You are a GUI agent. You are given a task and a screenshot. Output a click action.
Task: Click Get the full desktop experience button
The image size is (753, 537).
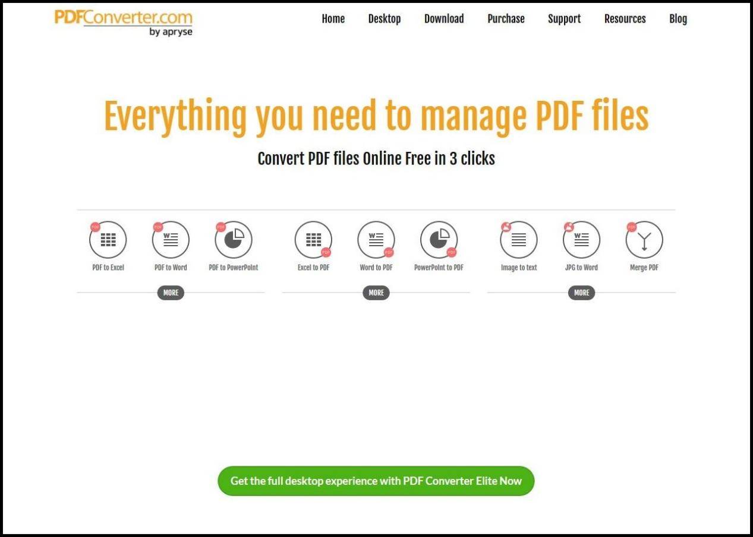pos(376,481)
